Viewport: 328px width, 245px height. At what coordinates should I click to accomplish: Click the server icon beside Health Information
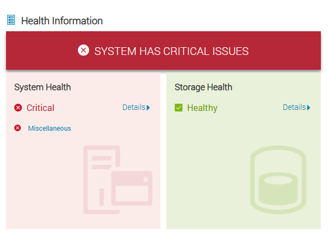click(11, 20)
